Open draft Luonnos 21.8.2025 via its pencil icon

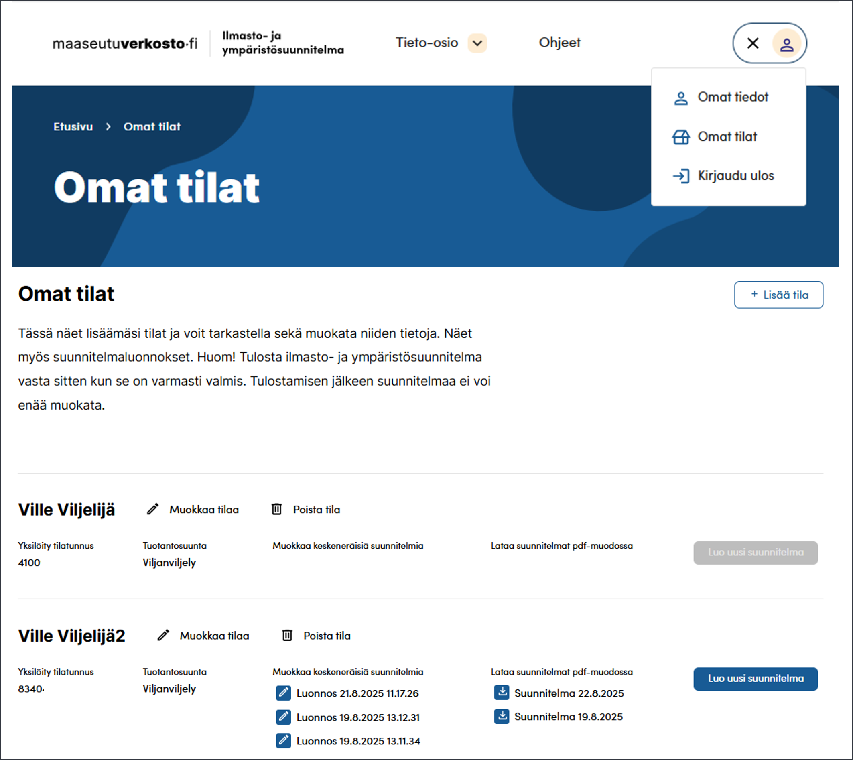click(x=283, y=693)
